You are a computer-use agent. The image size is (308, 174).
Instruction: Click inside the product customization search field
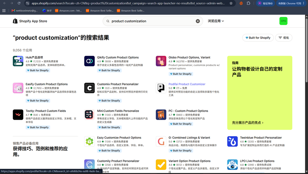(x=152, y=21)
